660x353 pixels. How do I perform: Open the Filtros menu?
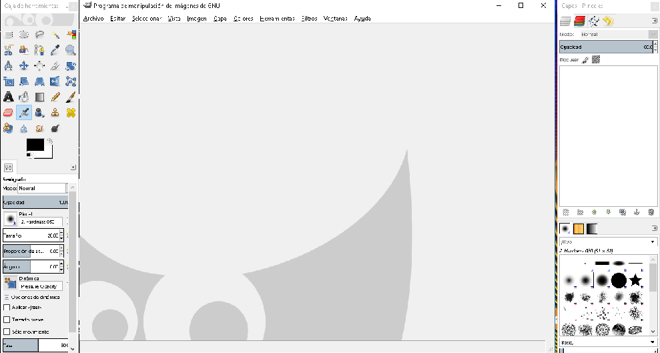point(310,19)
